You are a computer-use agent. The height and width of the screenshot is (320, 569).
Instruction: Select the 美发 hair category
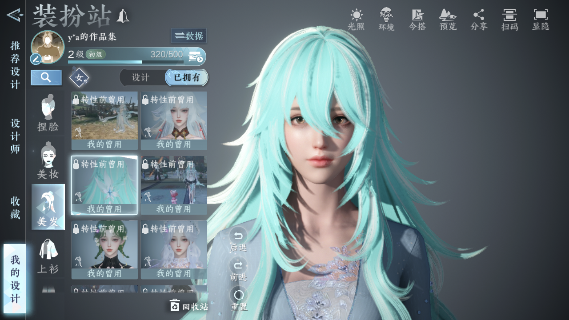pyautogui.click(x=48, y=207)
